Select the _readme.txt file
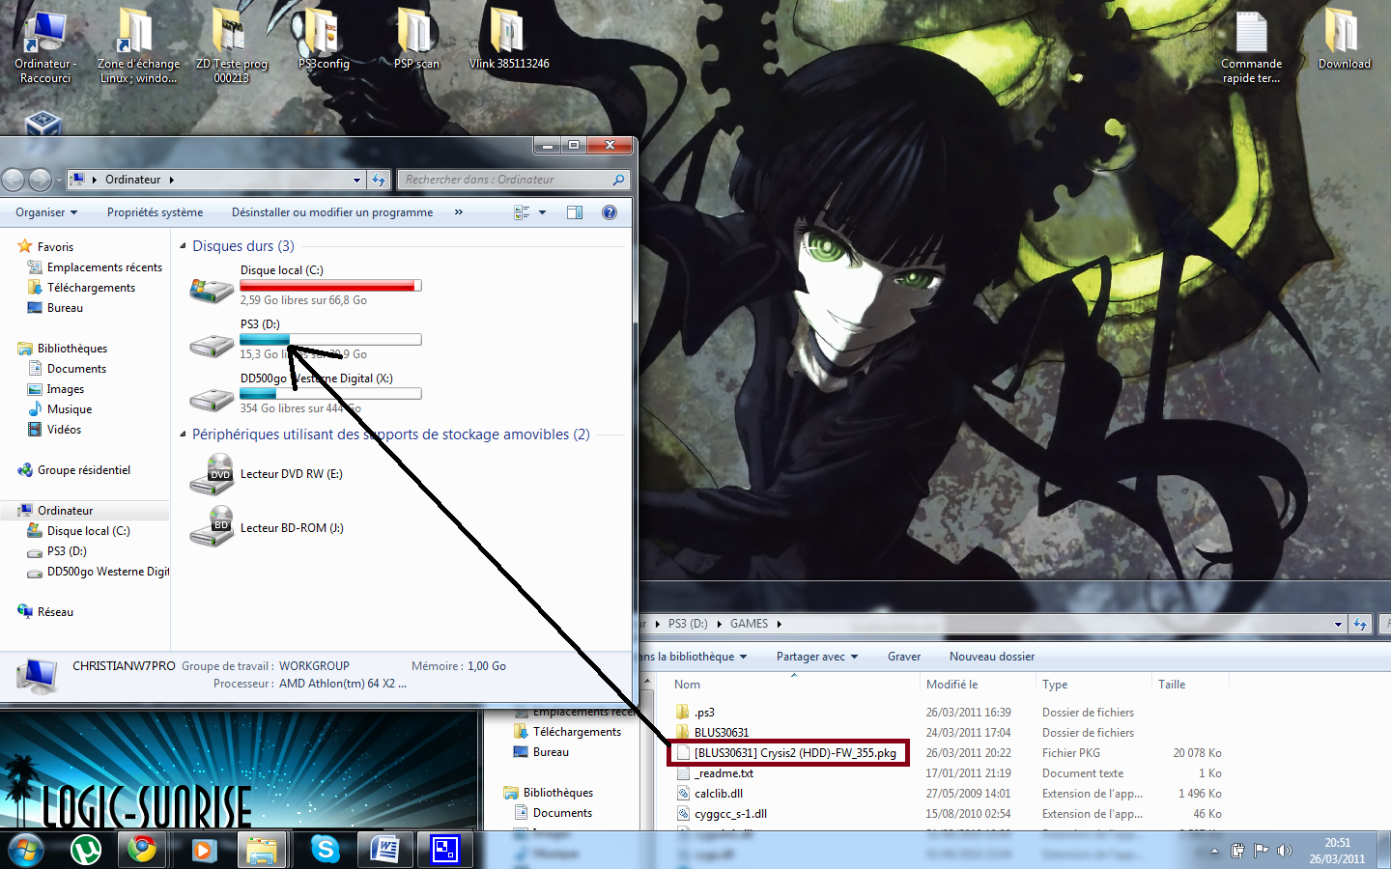This screenshot has width=1391, height=869. pyautogui.click(x=724, y=773)
